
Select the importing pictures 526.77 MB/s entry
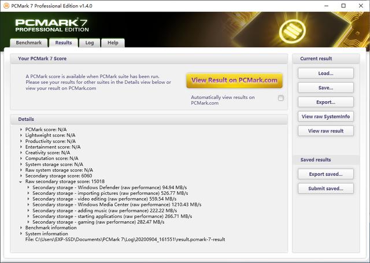(110, 193)
